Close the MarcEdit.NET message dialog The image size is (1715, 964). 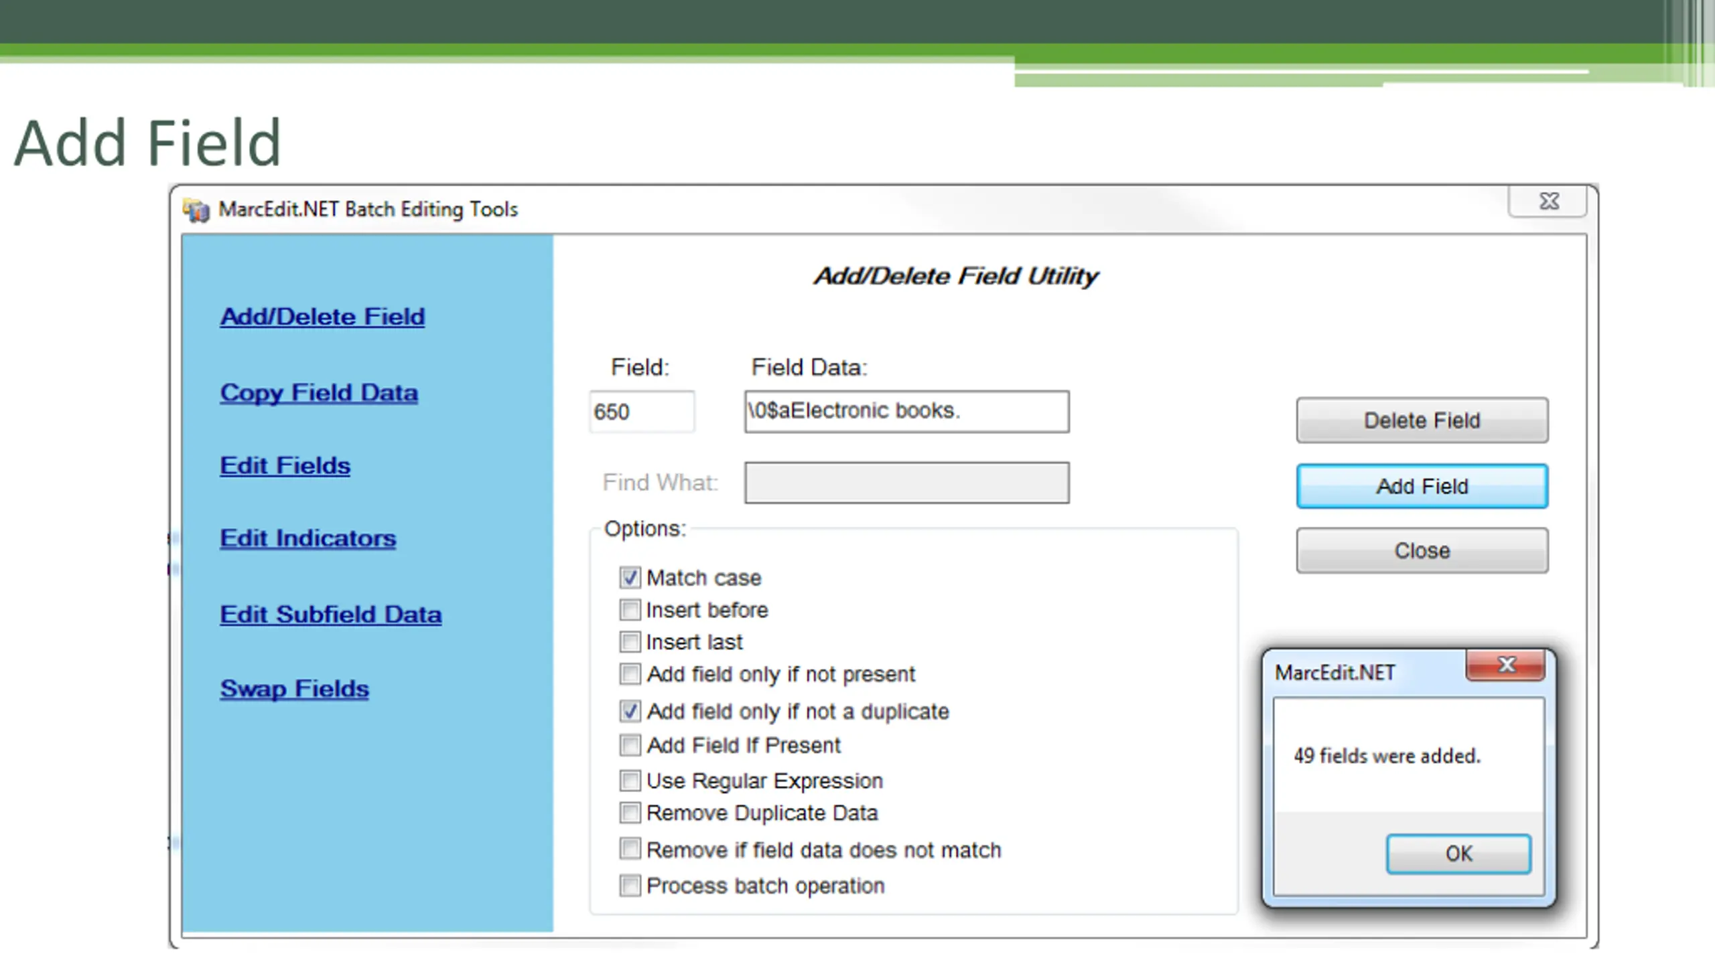click(x=1506, y=665)
